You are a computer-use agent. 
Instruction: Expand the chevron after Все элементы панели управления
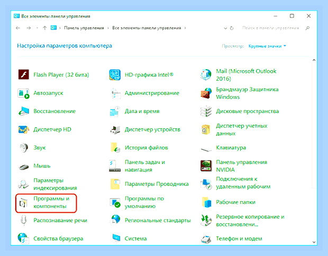click(x=185, y=28)
